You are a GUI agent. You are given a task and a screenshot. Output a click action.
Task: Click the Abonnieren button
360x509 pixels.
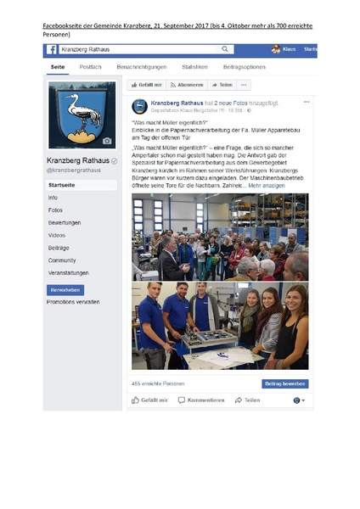[187, 85]
